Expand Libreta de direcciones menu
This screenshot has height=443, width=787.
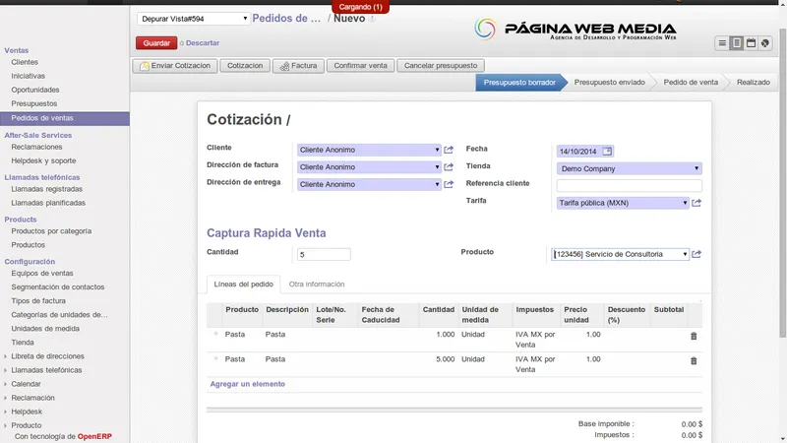coord(47,356)
